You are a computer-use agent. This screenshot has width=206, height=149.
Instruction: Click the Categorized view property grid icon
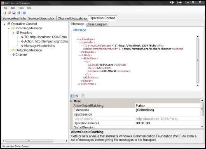click(72, 96)
